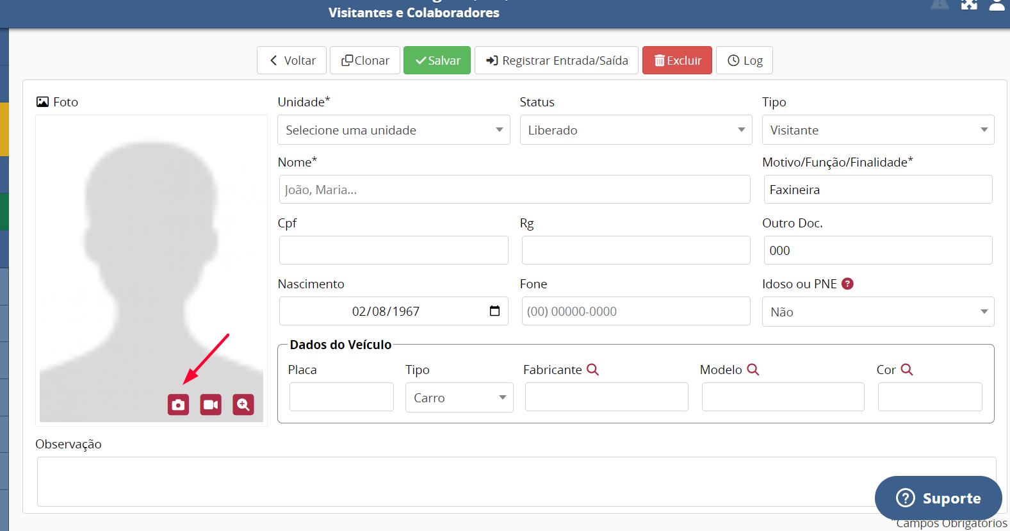Expand the Unidade dropdown
The height and width of the screenshot is (531, 1010).
tap(393, 130)
